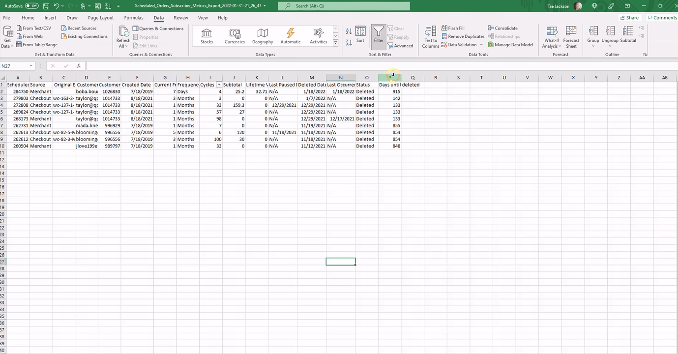This screenshot has height=354, width=678.
Task: Switch to the Formulas tab
Action: click(x=134, y=18)
